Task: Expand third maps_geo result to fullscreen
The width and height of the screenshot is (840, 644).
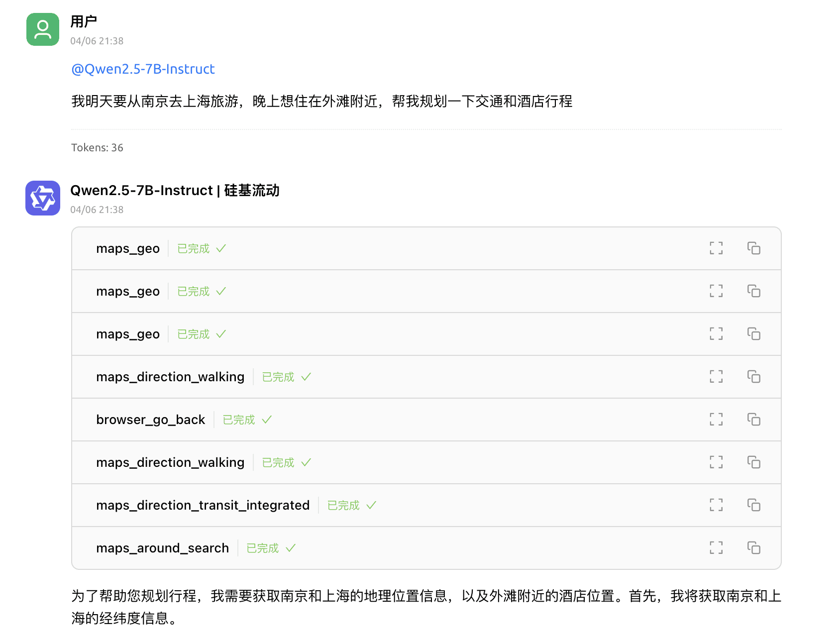Action: [716, 334]
